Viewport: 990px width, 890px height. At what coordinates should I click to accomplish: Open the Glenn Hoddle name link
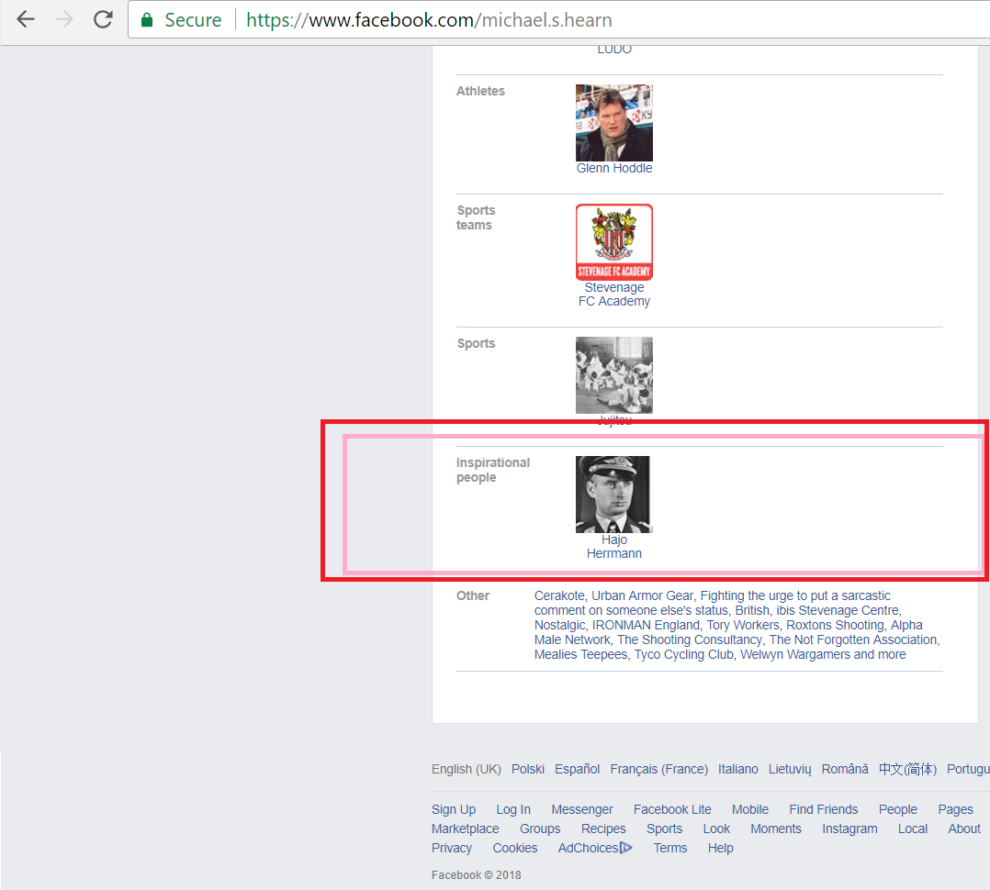coord(613,169)
